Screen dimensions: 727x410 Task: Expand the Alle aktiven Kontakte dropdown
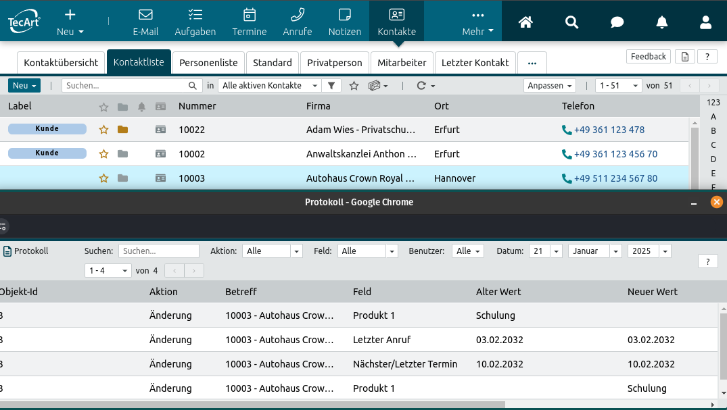click(x=271, y=86)
